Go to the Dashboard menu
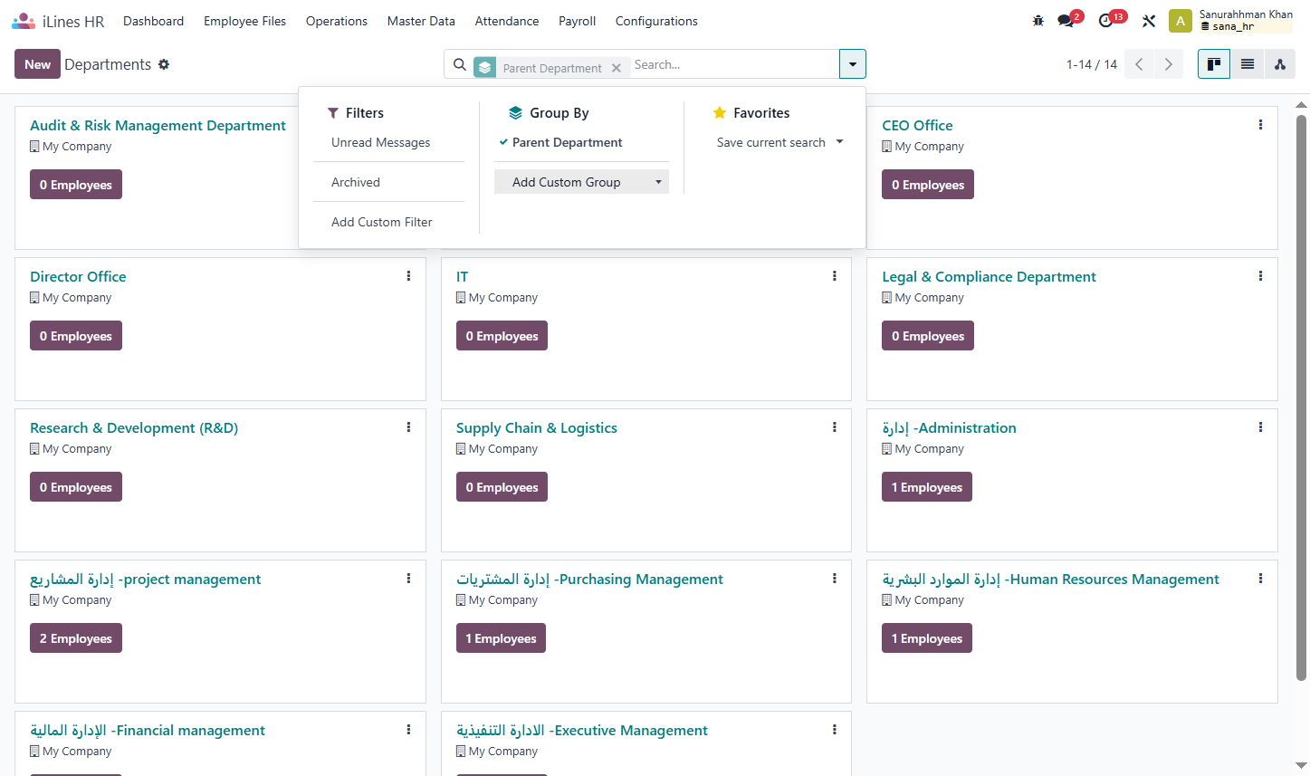1310x776 pixels. pos(153,21)
